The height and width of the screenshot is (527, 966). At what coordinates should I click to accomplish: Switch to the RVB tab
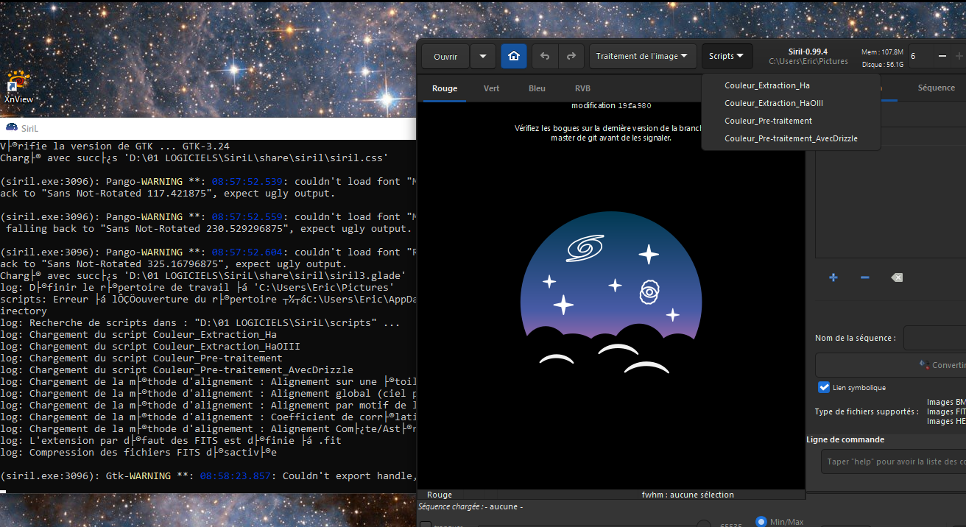pyautogui.click(x=582, y=88)
